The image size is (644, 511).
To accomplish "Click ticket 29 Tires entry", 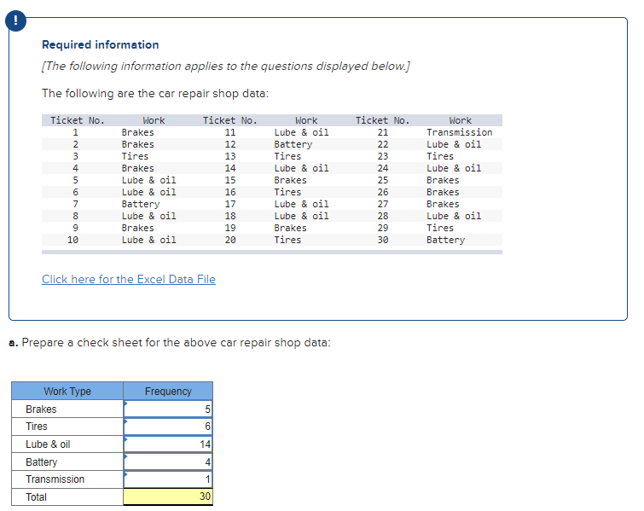I will tap(440, 228).
